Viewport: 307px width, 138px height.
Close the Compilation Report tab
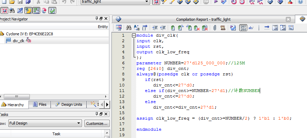[288, 19]
